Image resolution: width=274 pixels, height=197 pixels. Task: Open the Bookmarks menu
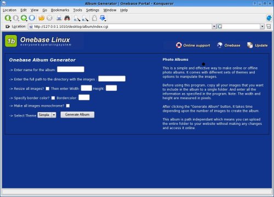click(x=60, y=10)
